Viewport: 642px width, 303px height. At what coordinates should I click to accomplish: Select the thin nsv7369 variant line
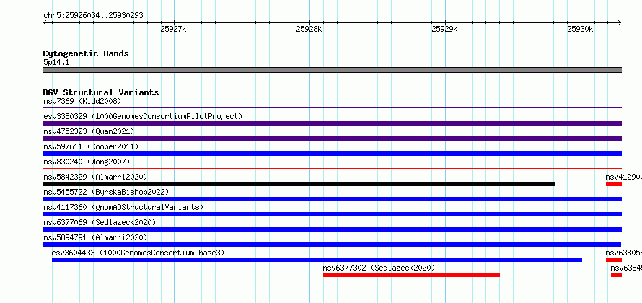[x=333, y=108]
